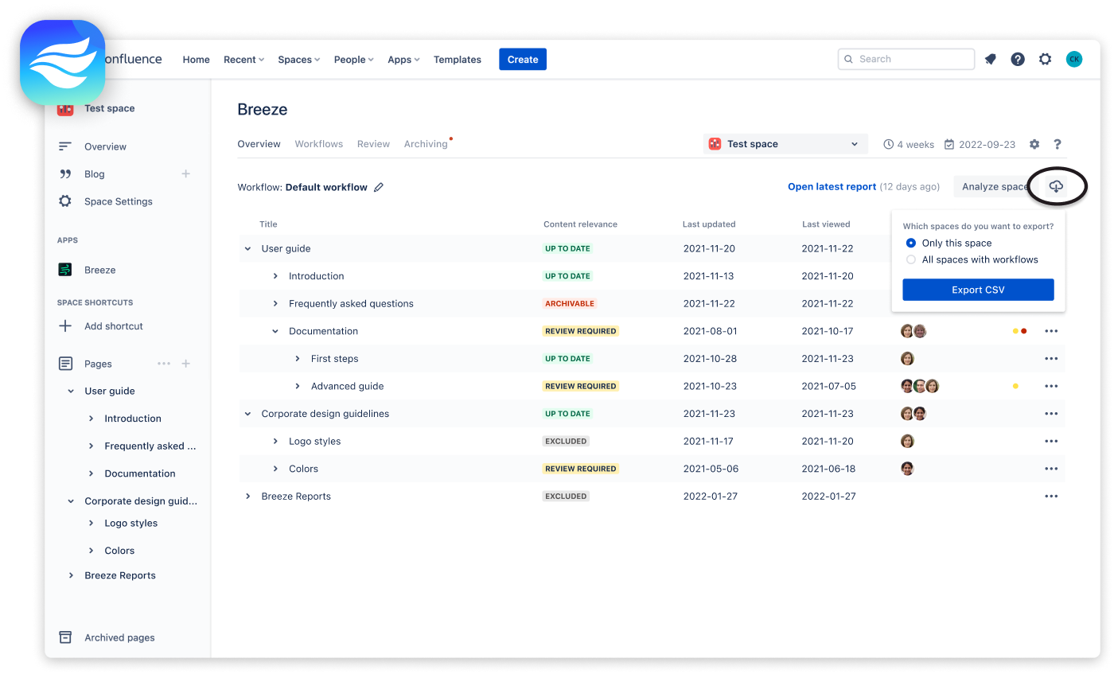
Task: Click the Analyze space button
Action: coord(995,187)
